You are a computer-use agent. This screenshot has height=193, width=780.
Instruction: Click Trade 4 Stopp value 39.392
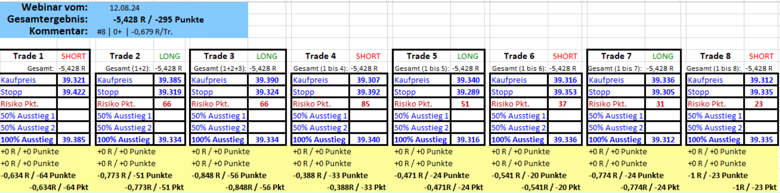(368, 92)
